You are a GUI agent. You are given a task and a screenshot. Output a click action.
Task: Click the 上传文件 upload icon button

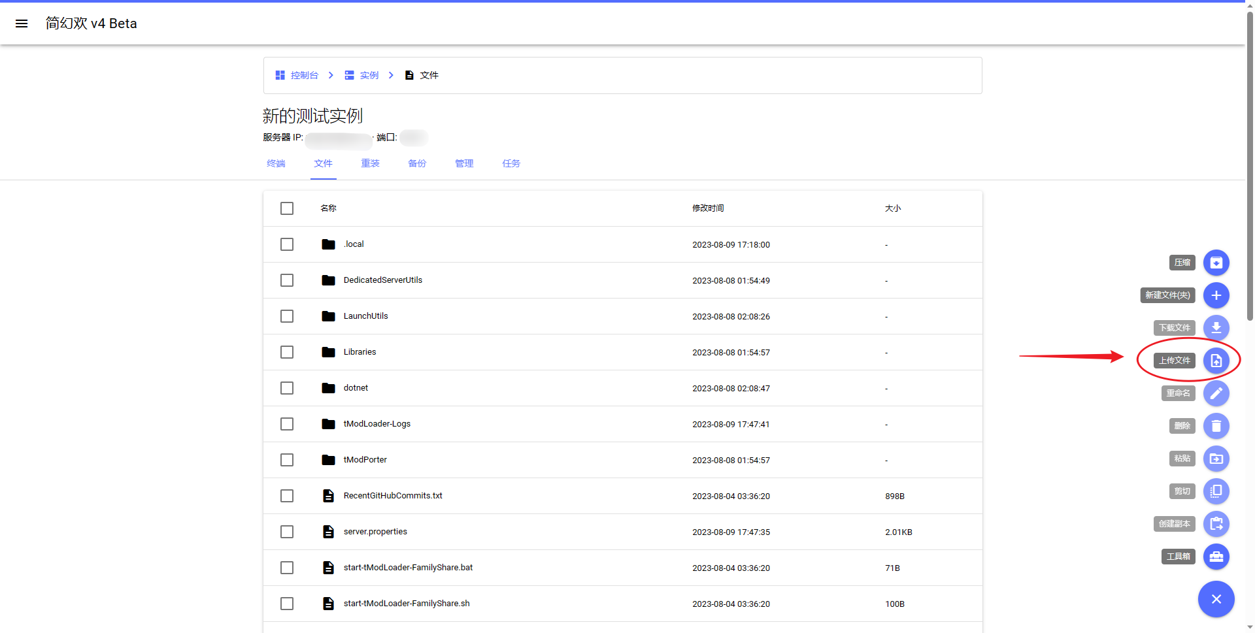[x=1216, y=361]
